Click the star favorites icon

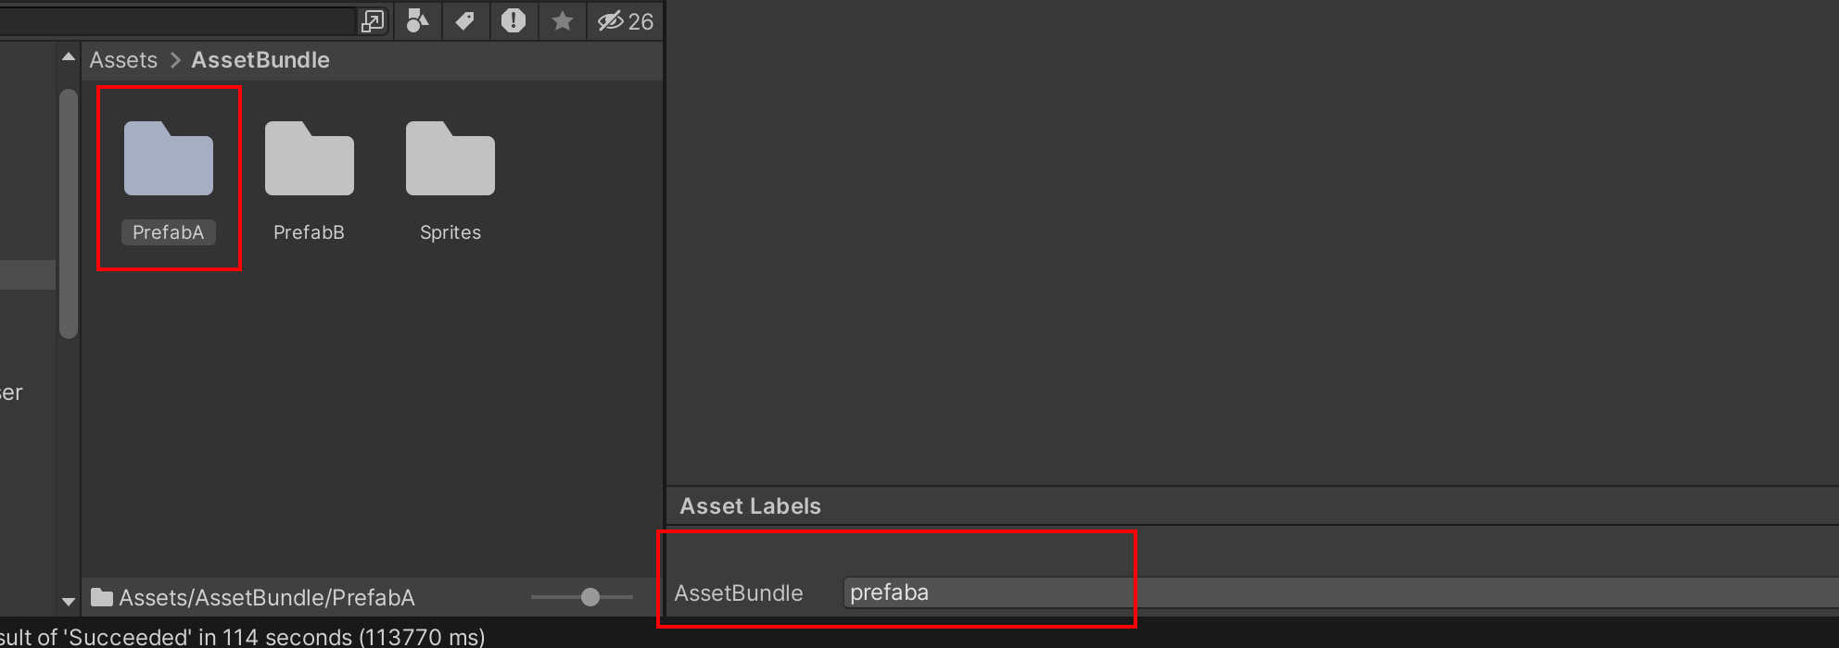tap(562, 20)
